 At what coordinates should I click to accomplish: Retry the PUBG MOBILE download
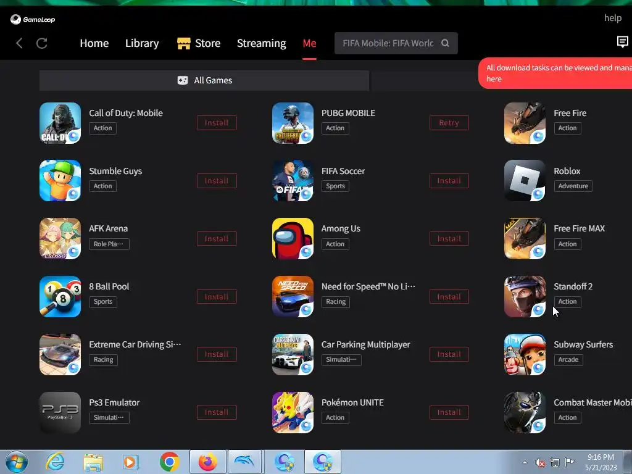tap(449, 123)
